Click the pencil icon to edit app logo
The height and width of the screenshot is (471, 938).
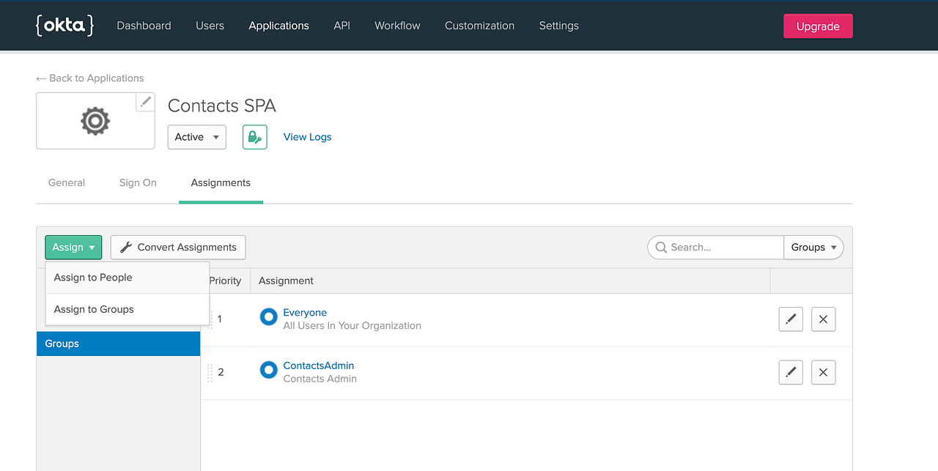[x=145, y=102]
